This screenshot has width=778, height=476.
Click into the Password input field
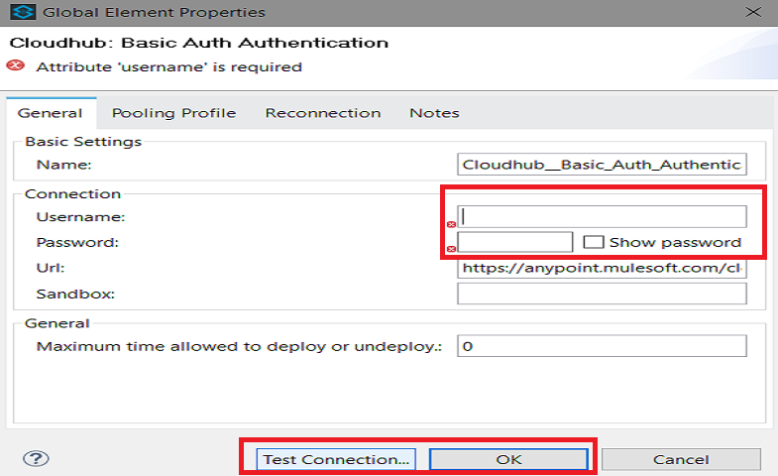click(x=515, y=242)
